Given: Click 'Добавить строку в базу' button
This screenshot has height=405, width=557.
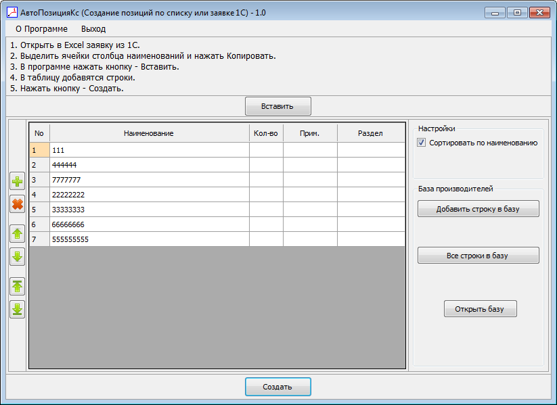Looking at the screenshot, I should (x=478, y=209).
